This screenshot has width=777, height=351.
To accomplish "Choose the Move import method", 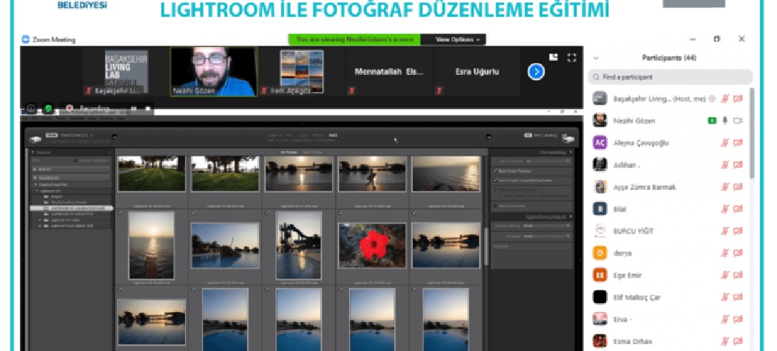I will pos(318,135).
